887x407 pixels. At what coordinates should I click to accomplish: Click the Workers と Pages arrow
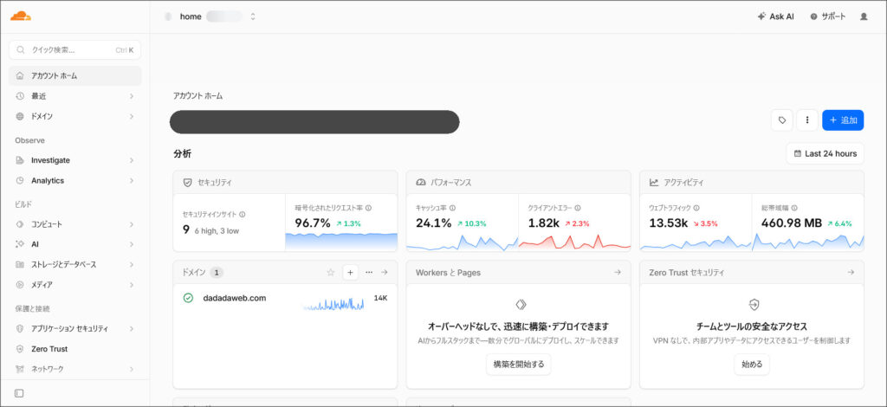pyautogui.click(x=617, y=273)
